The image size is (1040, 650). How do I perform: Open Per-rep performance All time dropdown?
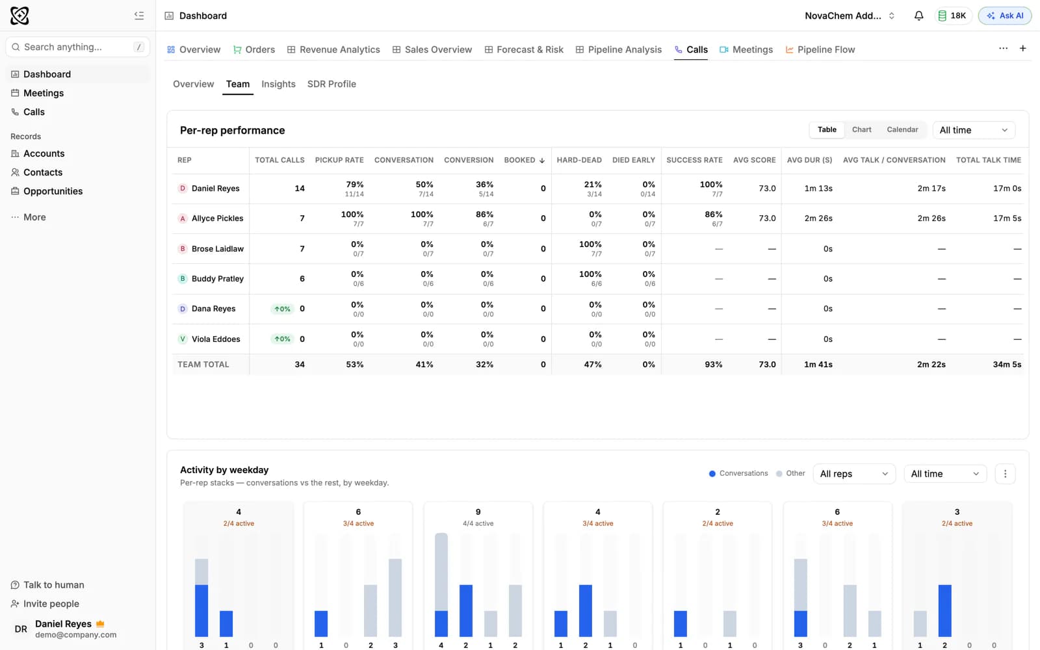click(x=974, y=130)
